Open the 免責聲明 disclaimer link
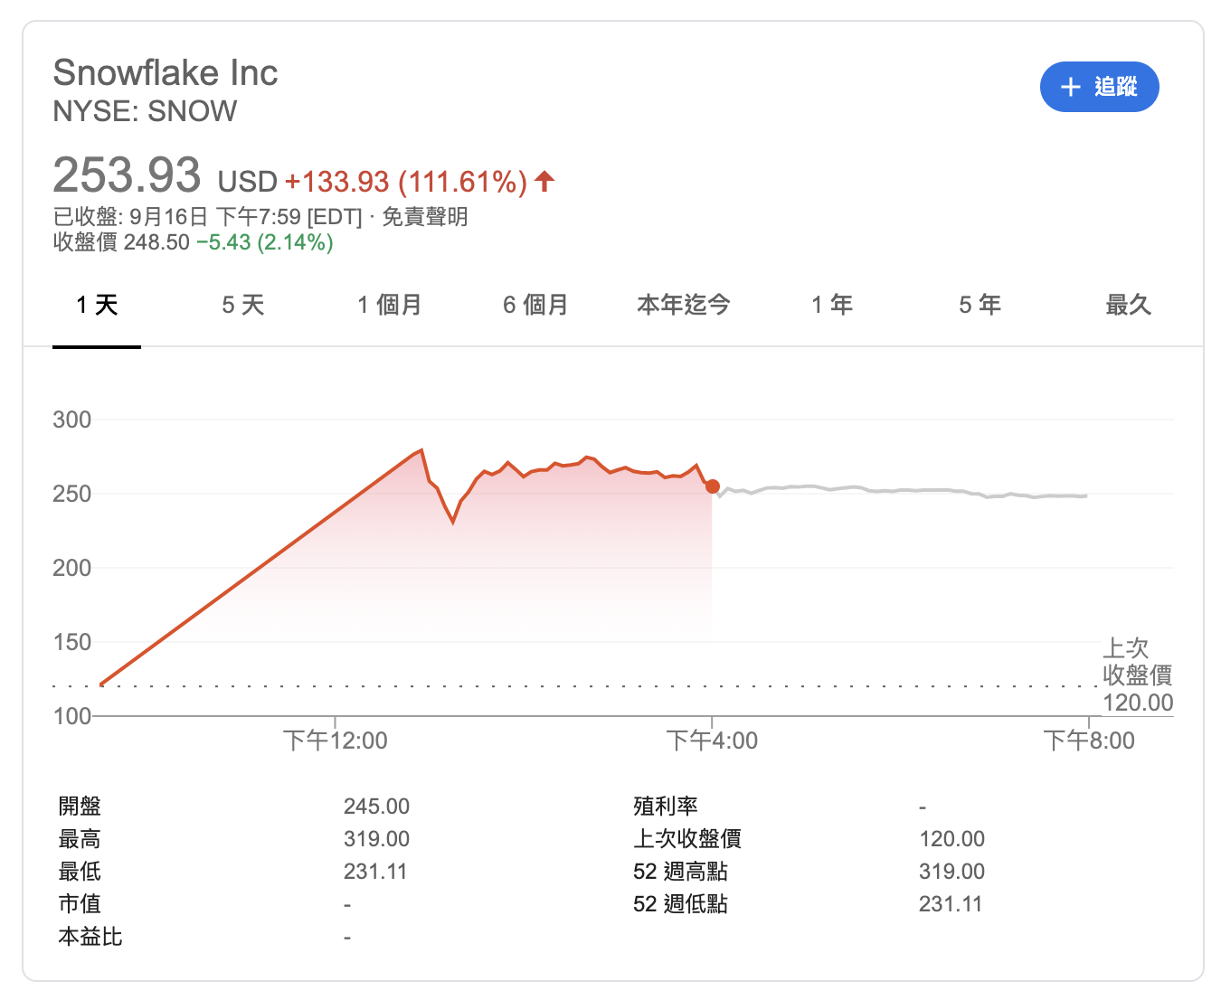This screenshot has width=1221, height=1000. click(425, 217)
